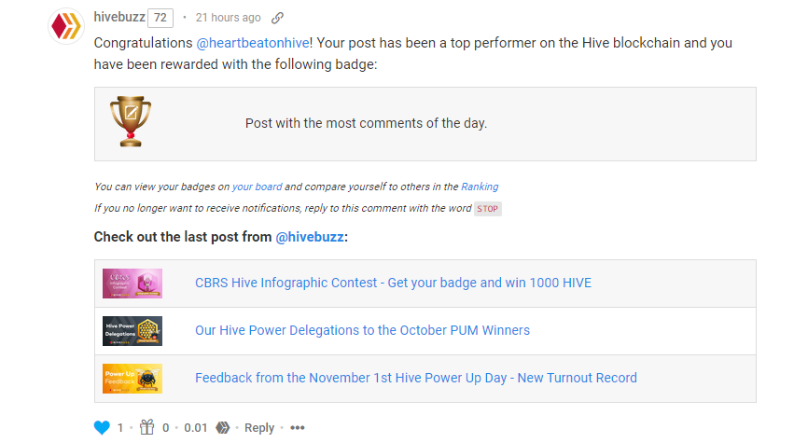Image resolution: width=794 pixels, height=443 pixels.
Task: Click reputation badge 72
Action: (x=160, y=18)
